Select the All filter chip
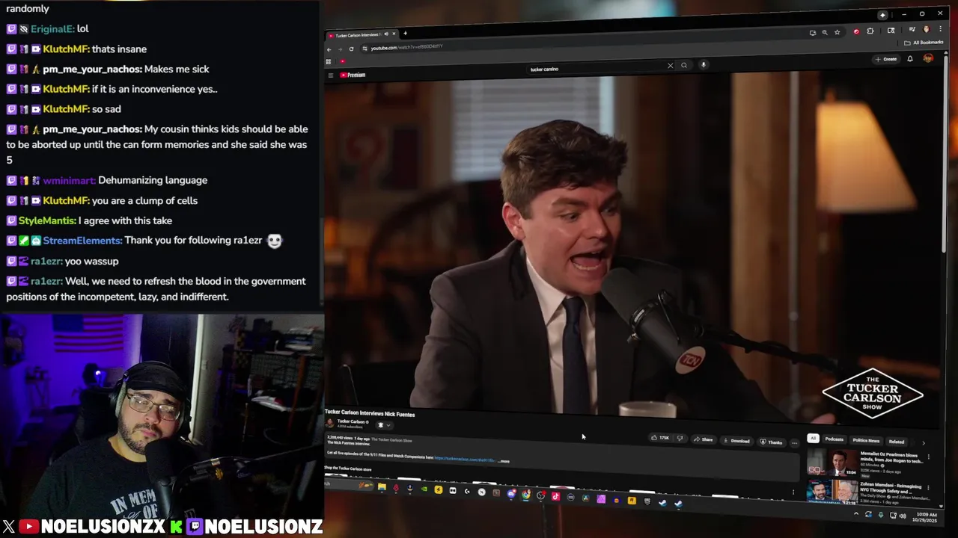Viewport: 958px width, 538px height. coord(813,438)
